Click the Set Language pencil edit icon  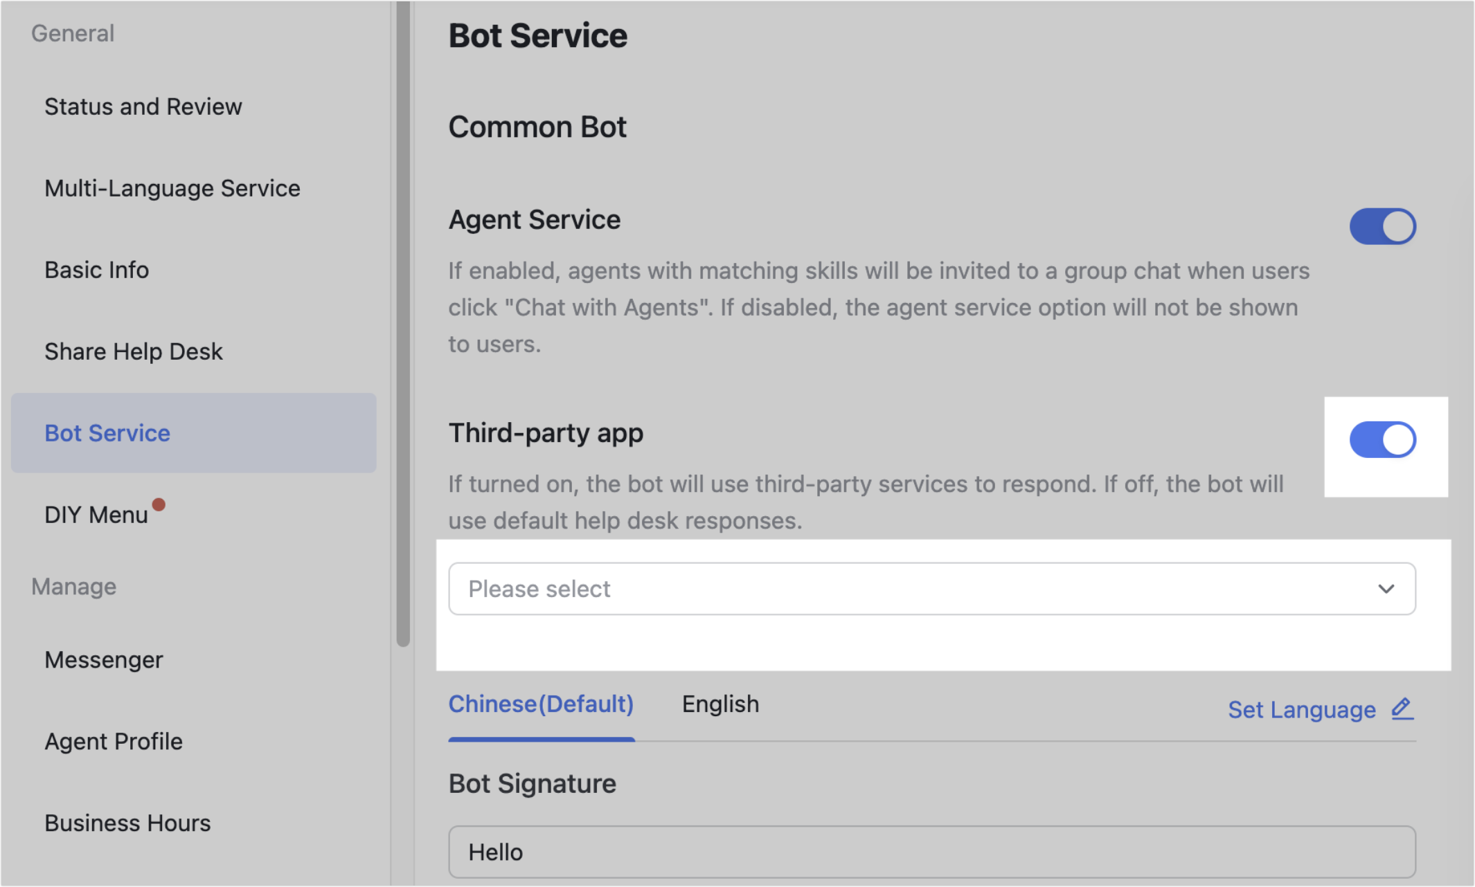pos(1403,708)
